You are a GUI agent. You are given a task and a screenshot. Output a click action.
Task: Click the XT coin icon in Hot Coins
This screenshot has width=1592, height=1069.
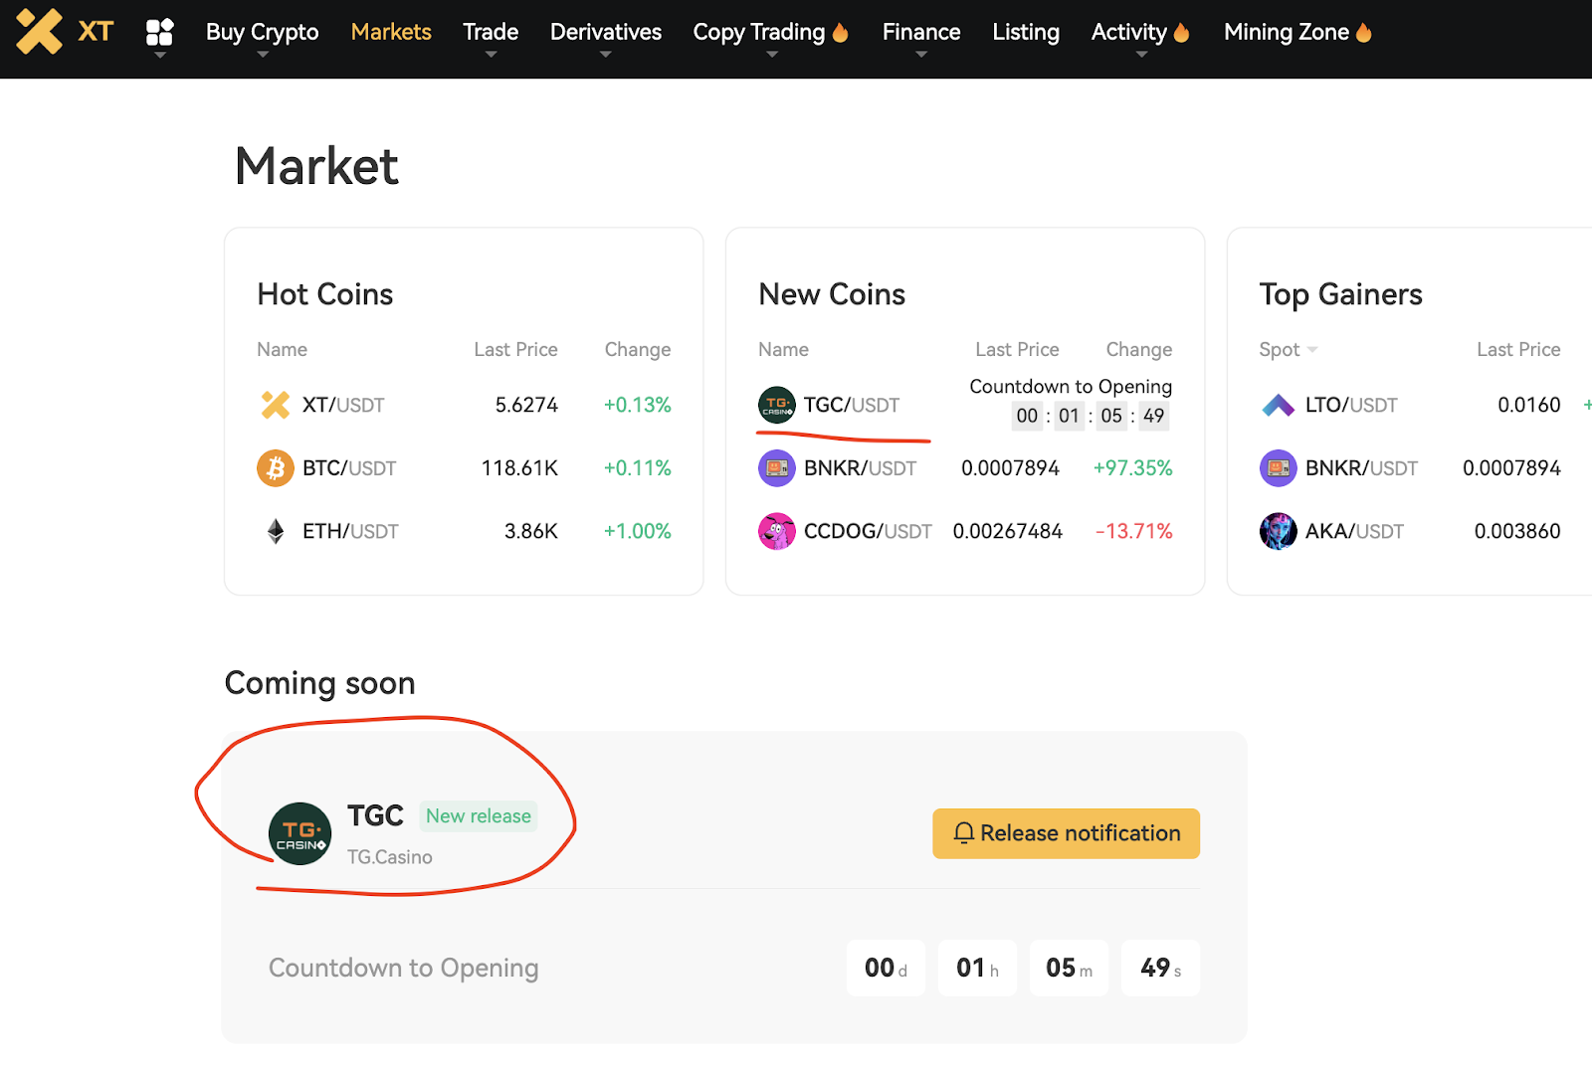coord(276,405)
